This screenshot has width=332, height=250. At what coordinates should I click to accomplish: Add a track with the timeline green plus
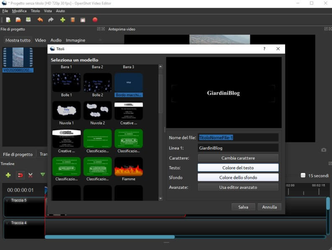coord(8,175)
